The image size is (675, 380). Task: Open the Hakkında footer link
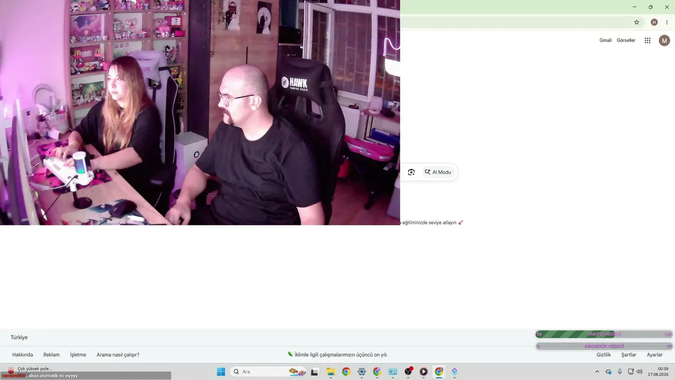point(23,355)
